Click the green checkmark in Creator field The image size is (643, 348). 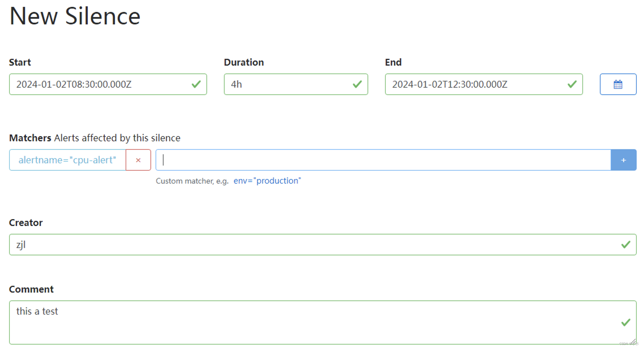625,245
